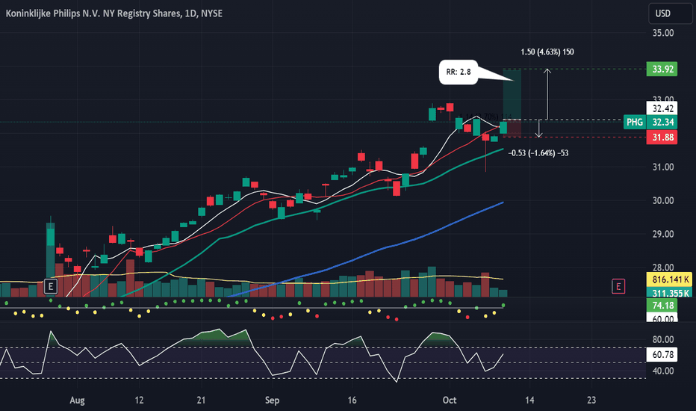This screenshot has height=411, width=696.
Task: Click the green long position target zone
Action: point(512,94)
